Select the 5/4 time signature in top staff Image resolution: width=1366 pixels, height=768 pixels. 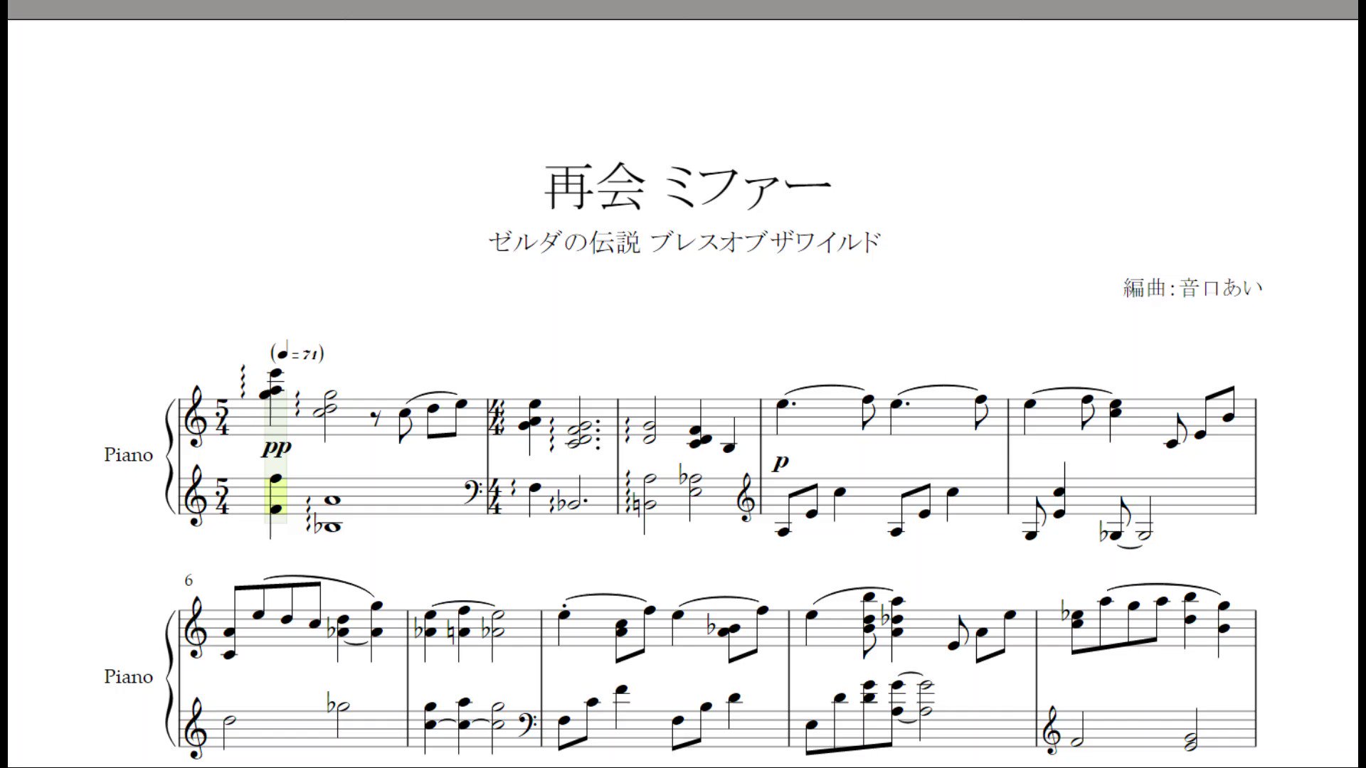click(x=223, y=417)
